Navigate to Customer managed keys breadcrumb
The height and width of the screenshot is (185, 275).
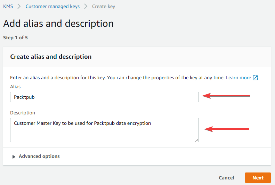52,6
